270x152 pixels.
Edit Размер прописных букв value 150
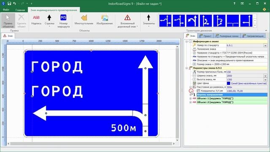[x=247, y=72]
